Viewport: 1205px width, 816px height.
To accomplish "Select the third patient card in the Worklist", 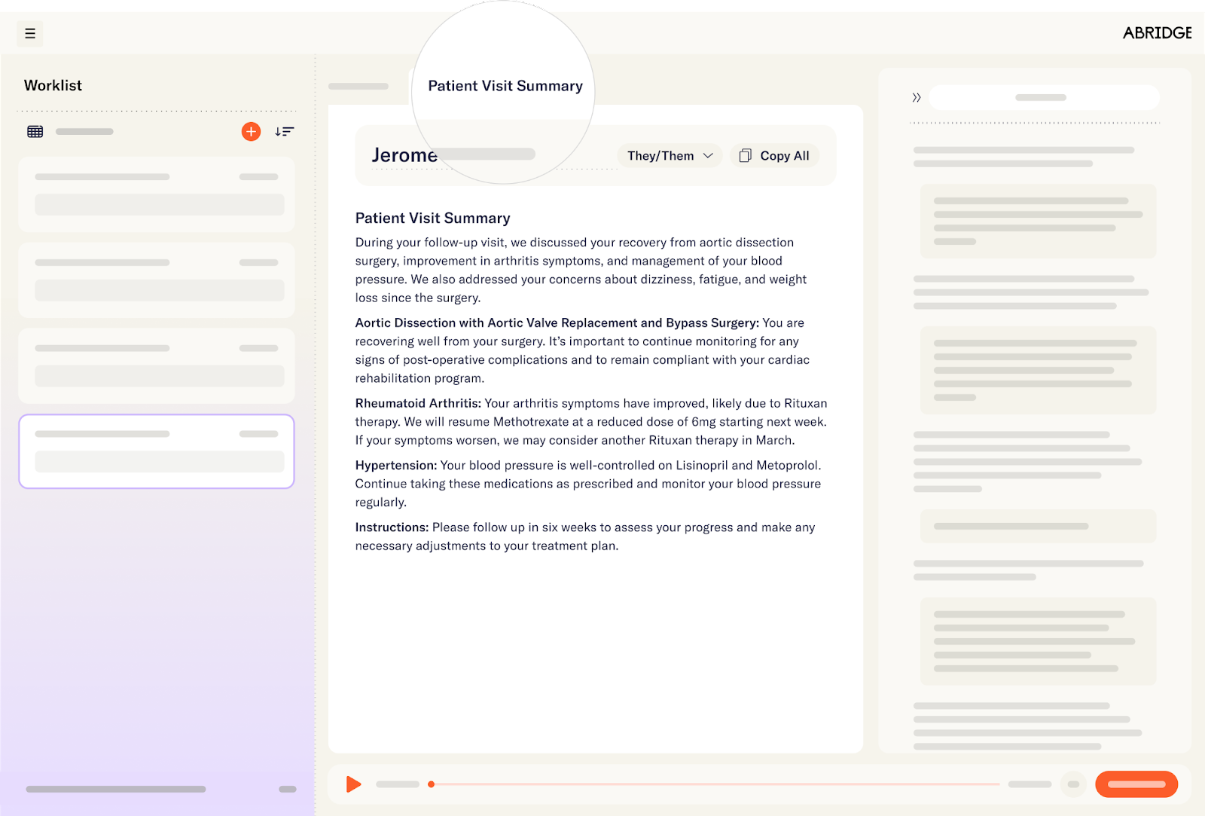I will (156, 365).
